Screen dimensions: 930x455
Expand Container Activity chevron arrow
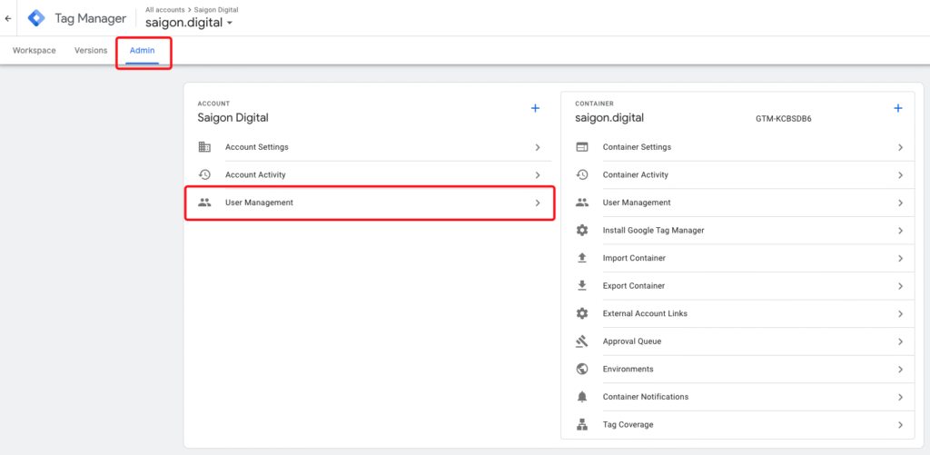900,175
